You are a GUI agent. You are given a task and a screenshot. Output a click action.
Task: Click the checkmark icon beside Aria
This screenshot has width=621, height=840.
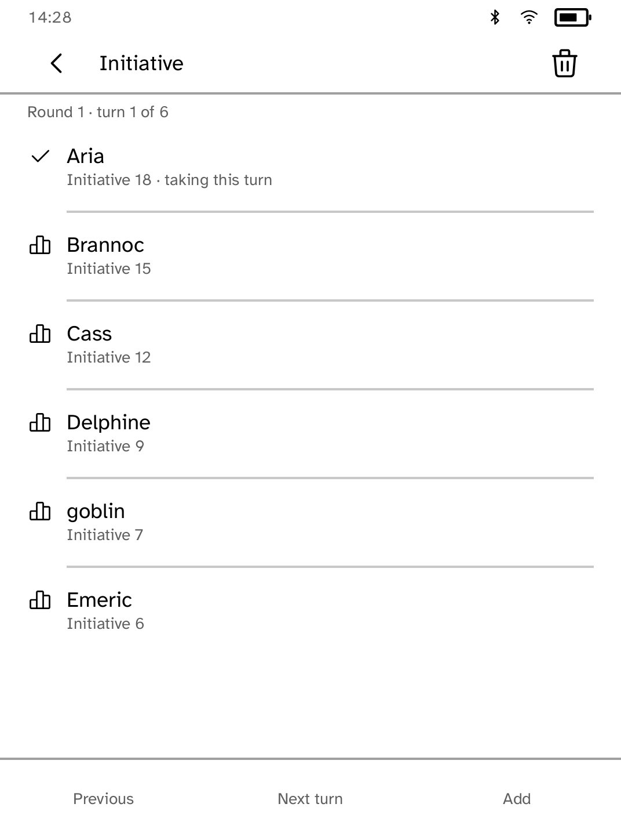point(40,156)
